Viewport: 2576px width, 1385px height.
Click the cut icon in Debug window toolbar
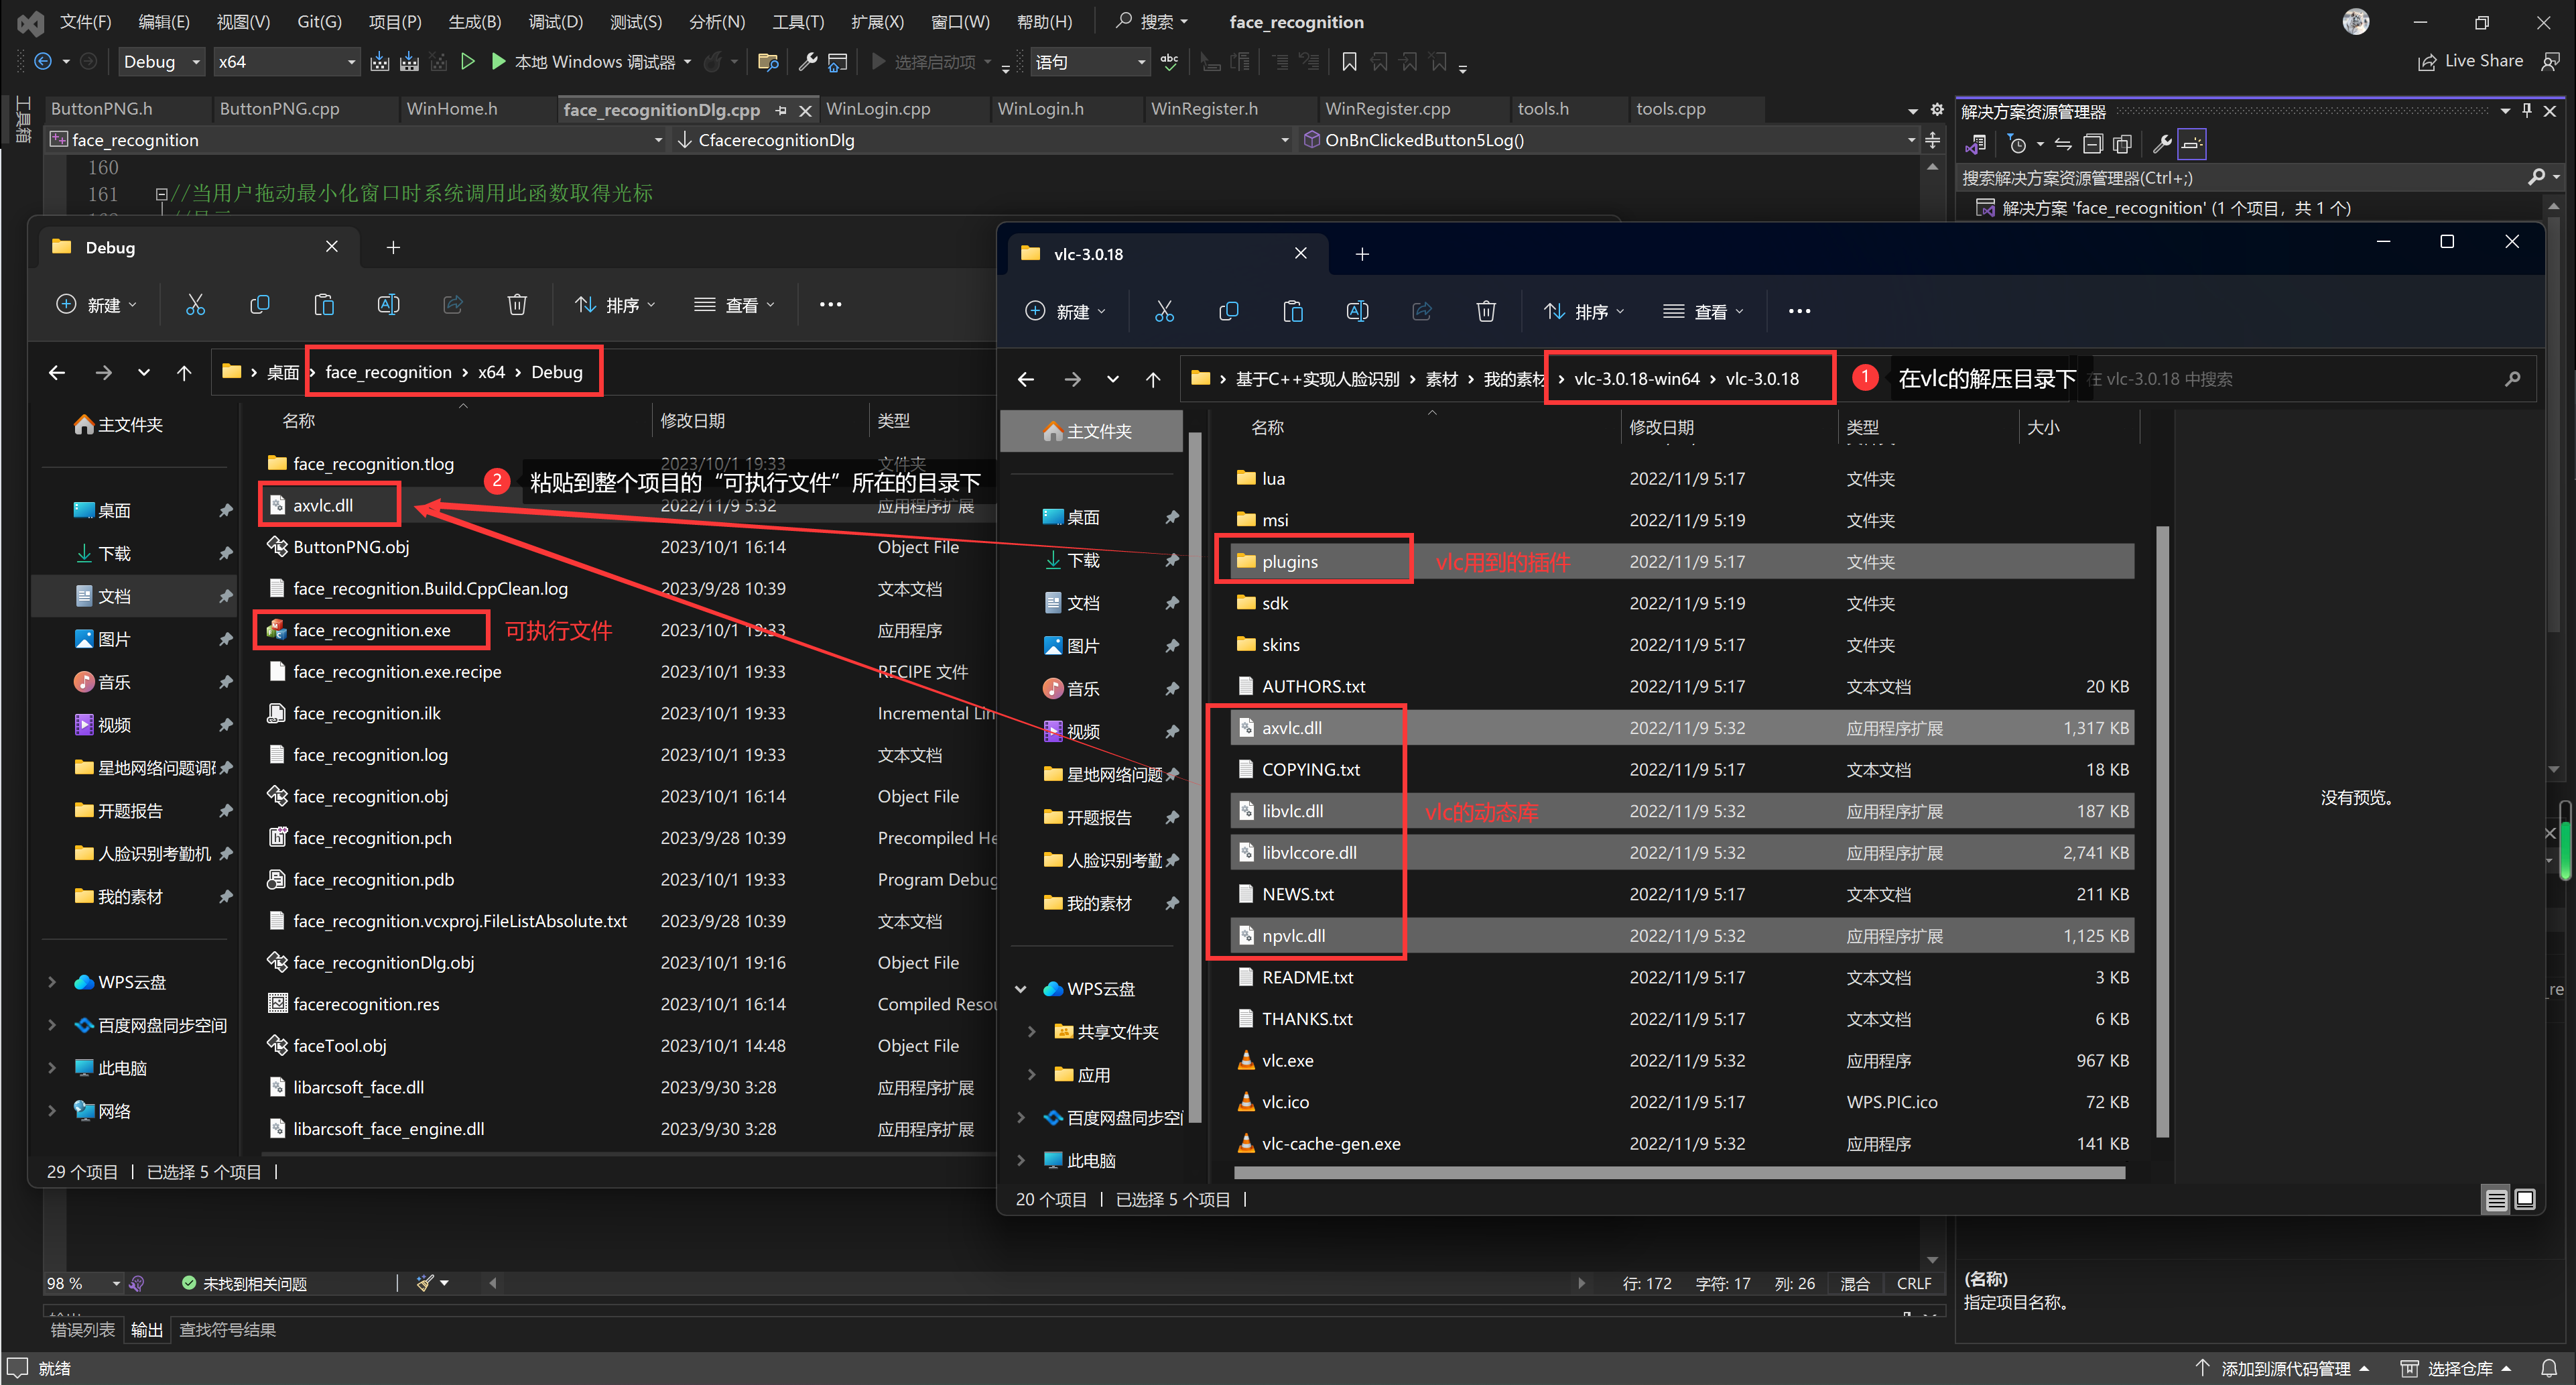[195, 304]
